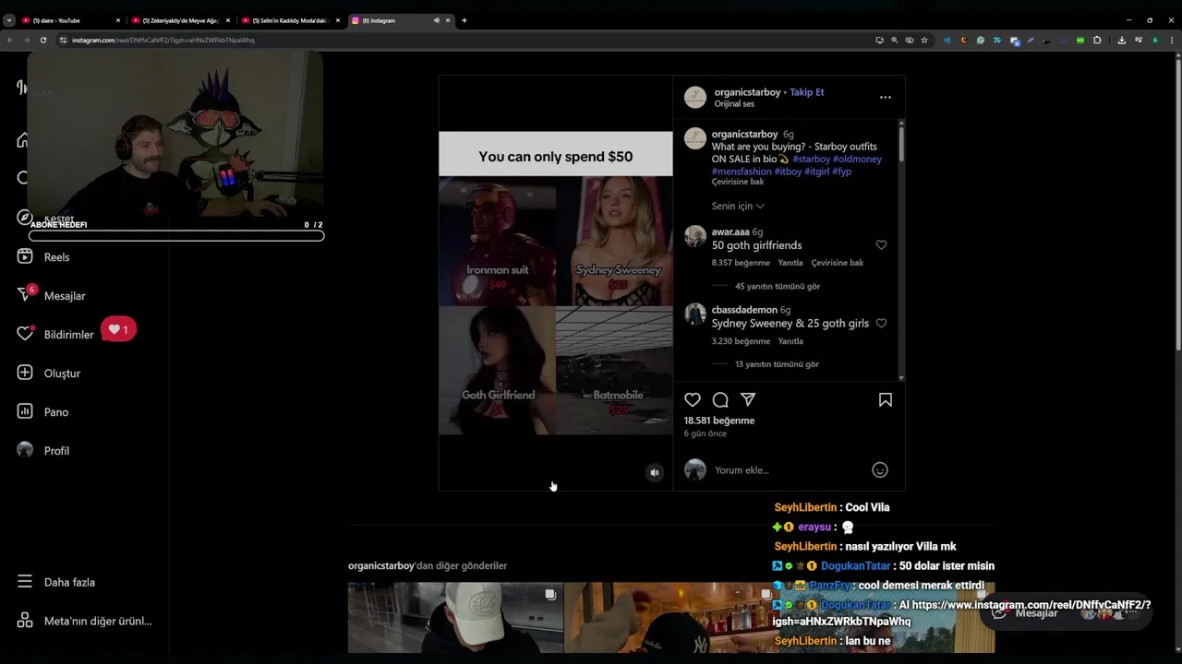Bookmark this page with the star icon

point(924,40)
